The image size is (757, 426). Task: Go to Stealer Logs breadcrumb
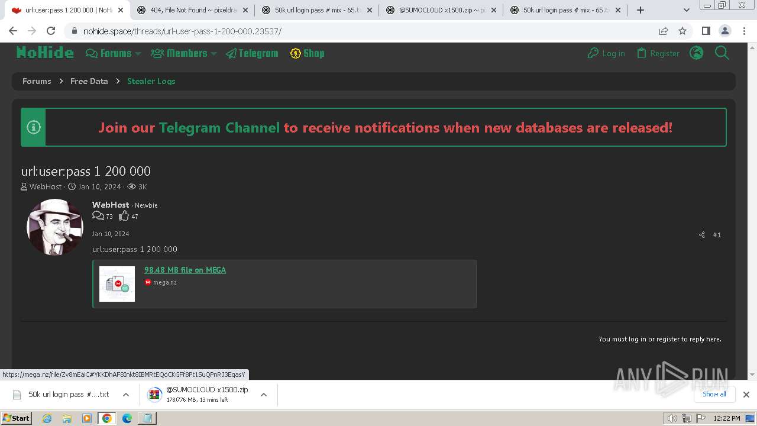151,81
